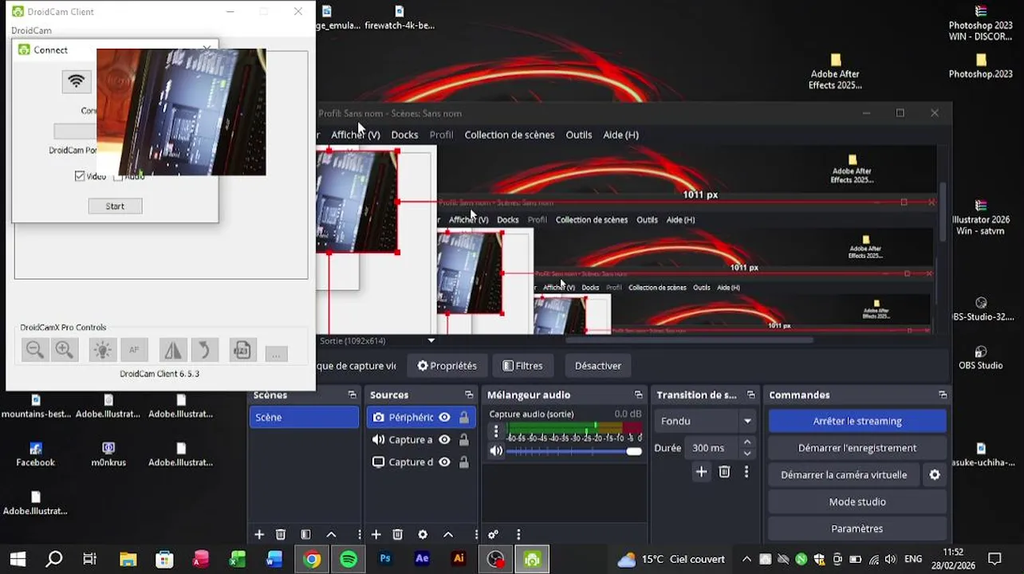This screenshot has height=574, width=1024.
Task: Toggle visibility of Capture audio source
Action: (444, 440)
